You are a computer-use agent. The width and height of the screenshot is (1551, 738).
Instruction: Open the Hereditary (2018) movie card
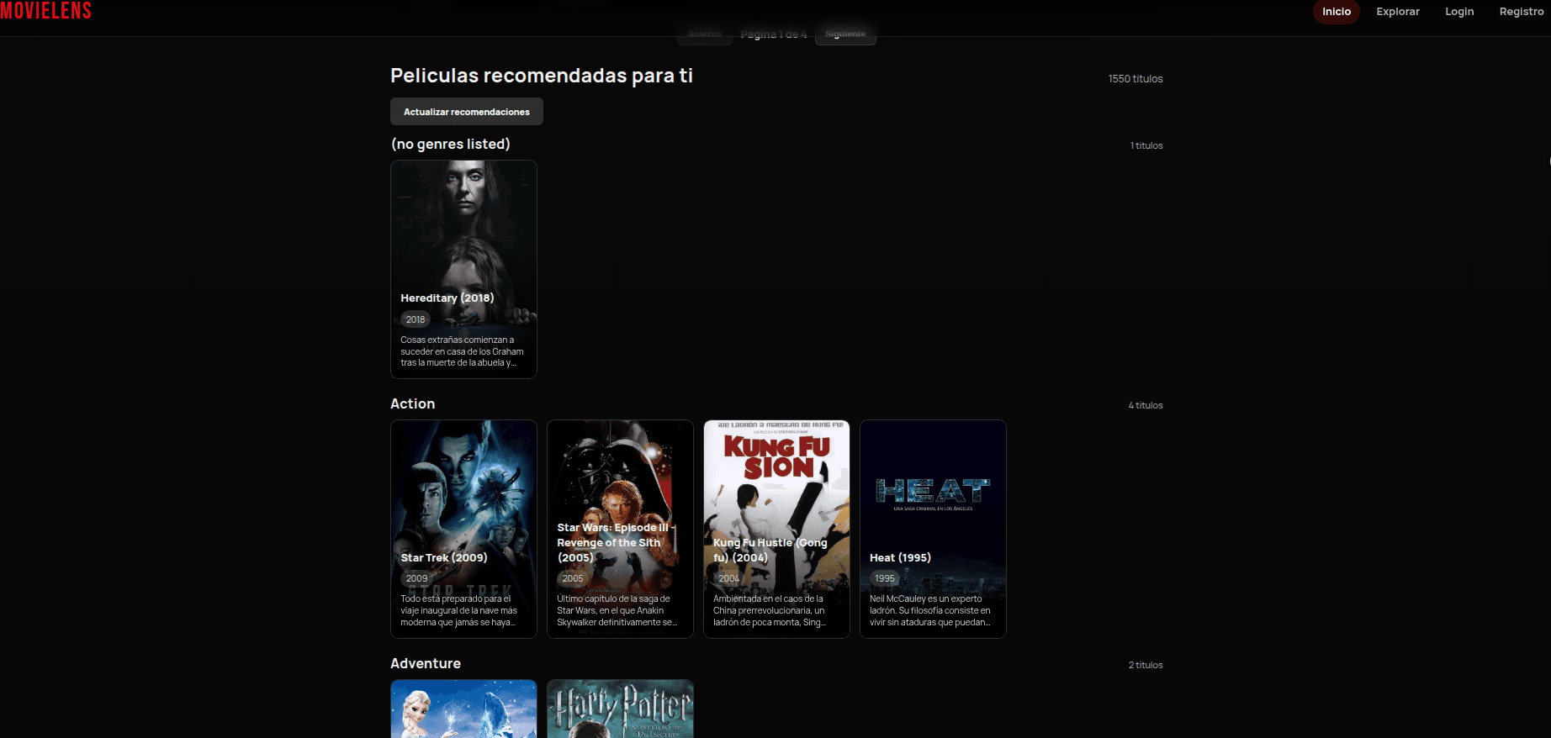click(463, 269)
